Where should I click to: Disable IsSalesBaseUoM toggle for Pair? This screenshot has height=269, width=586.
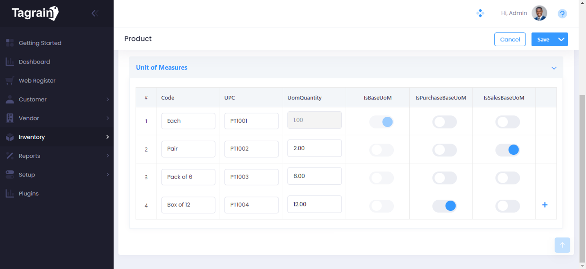pyautogui.click(x=507, y=150)
